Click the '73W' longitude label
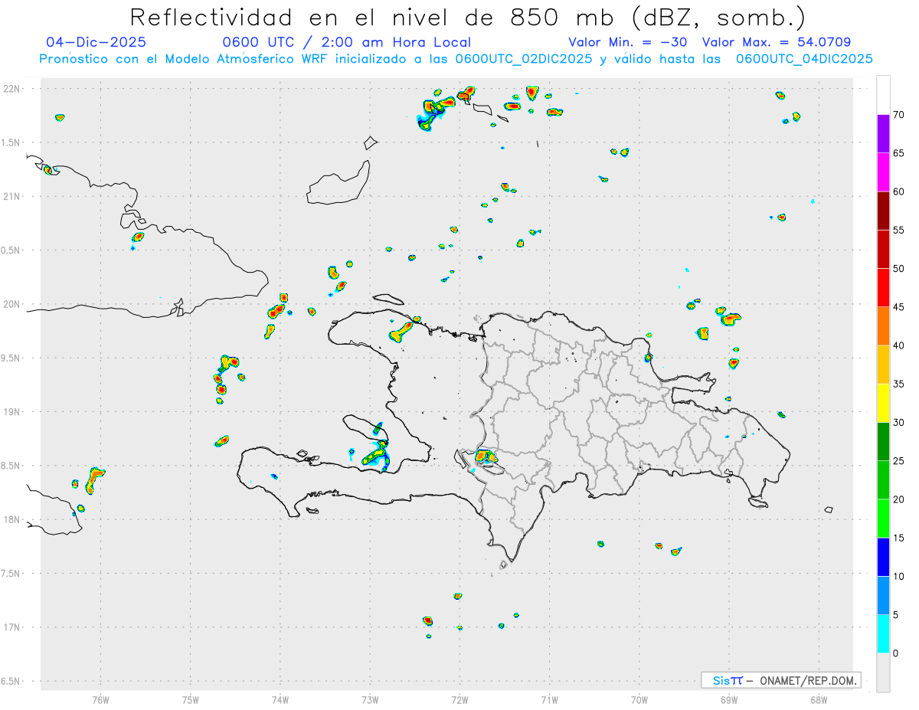 [x=370, y=699]
